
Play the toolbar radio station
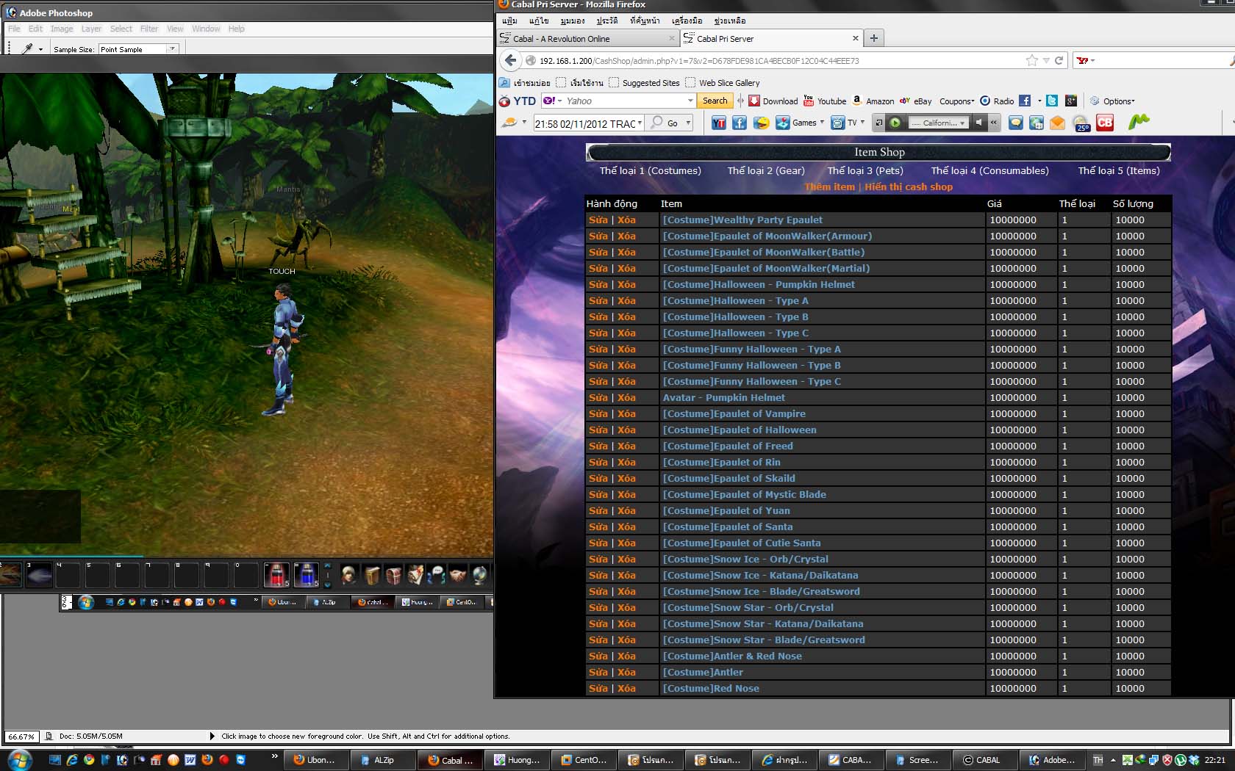click(895, 123)
